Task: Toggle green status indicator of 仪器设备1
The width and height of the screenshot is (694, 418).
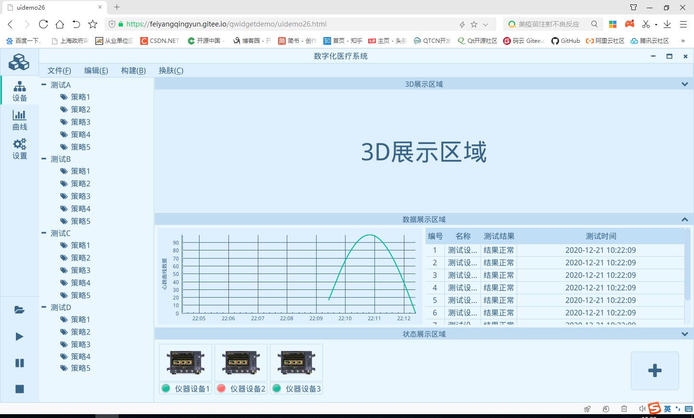Action: tap(166, 389)
